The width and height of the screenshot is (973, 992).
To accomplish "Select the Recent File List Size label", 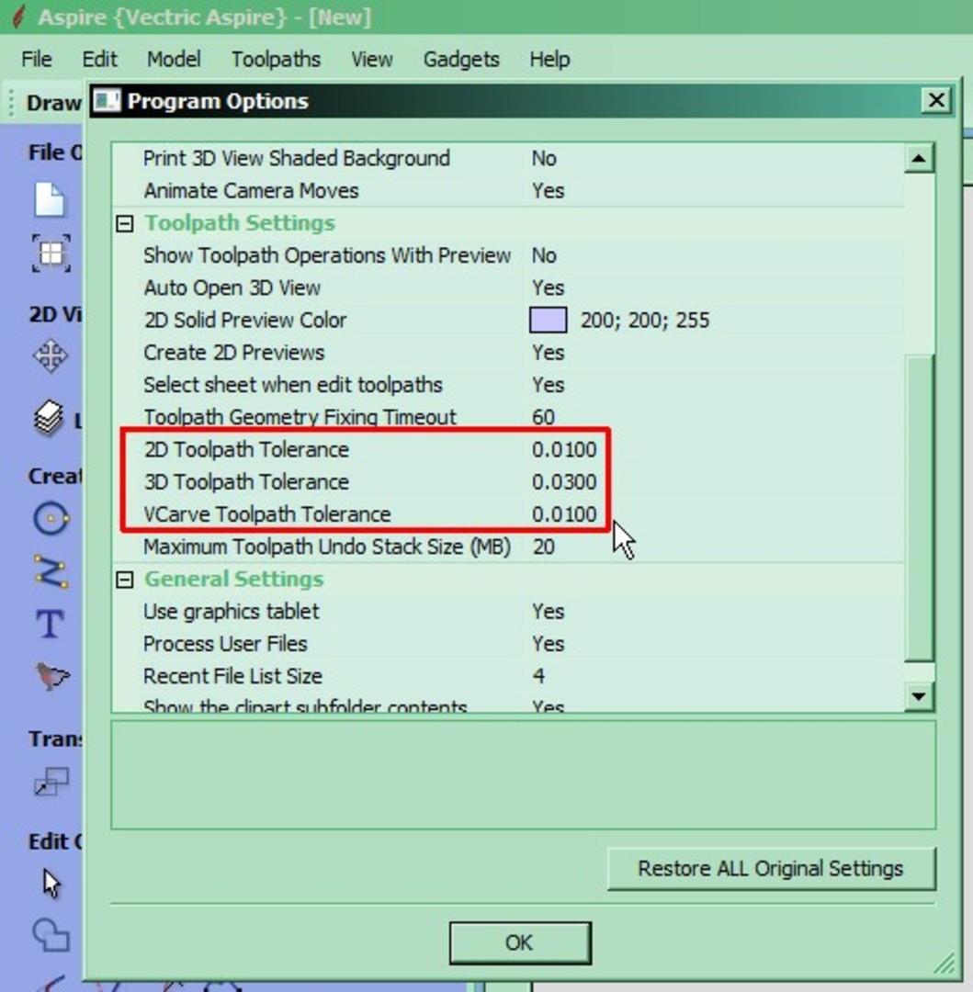I will point(232,676).
